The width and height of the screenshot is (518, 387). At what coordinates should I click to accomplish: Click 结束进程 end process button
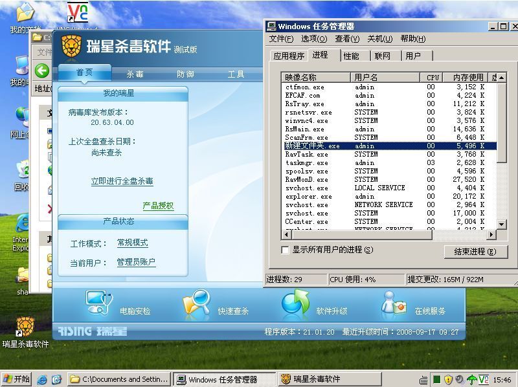475,252
